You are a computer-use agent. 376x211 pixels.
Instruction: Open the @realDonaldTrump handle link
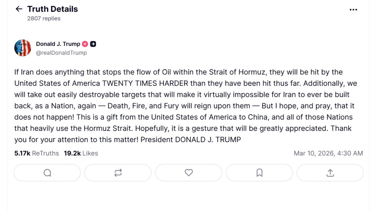(x=61, y=53)
